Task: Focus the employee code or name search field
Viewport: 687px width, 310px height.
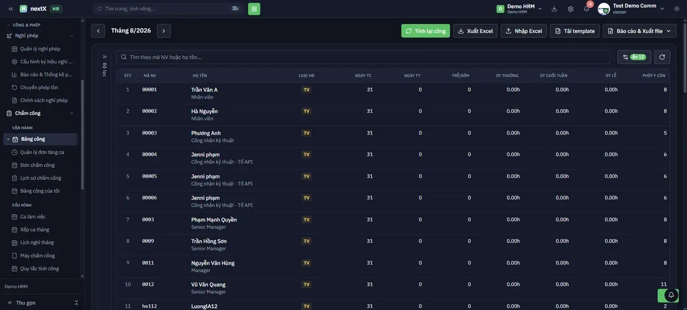Action: pyautogui.click(x=363, y=57)
